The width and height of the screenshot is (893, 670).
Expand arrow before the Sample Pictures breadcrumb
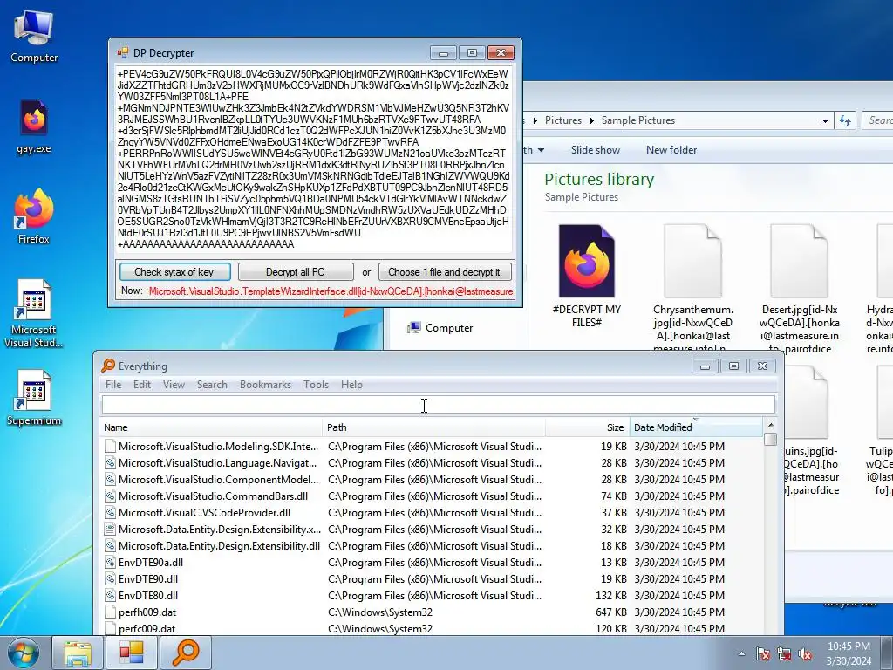tap(592, 120)
